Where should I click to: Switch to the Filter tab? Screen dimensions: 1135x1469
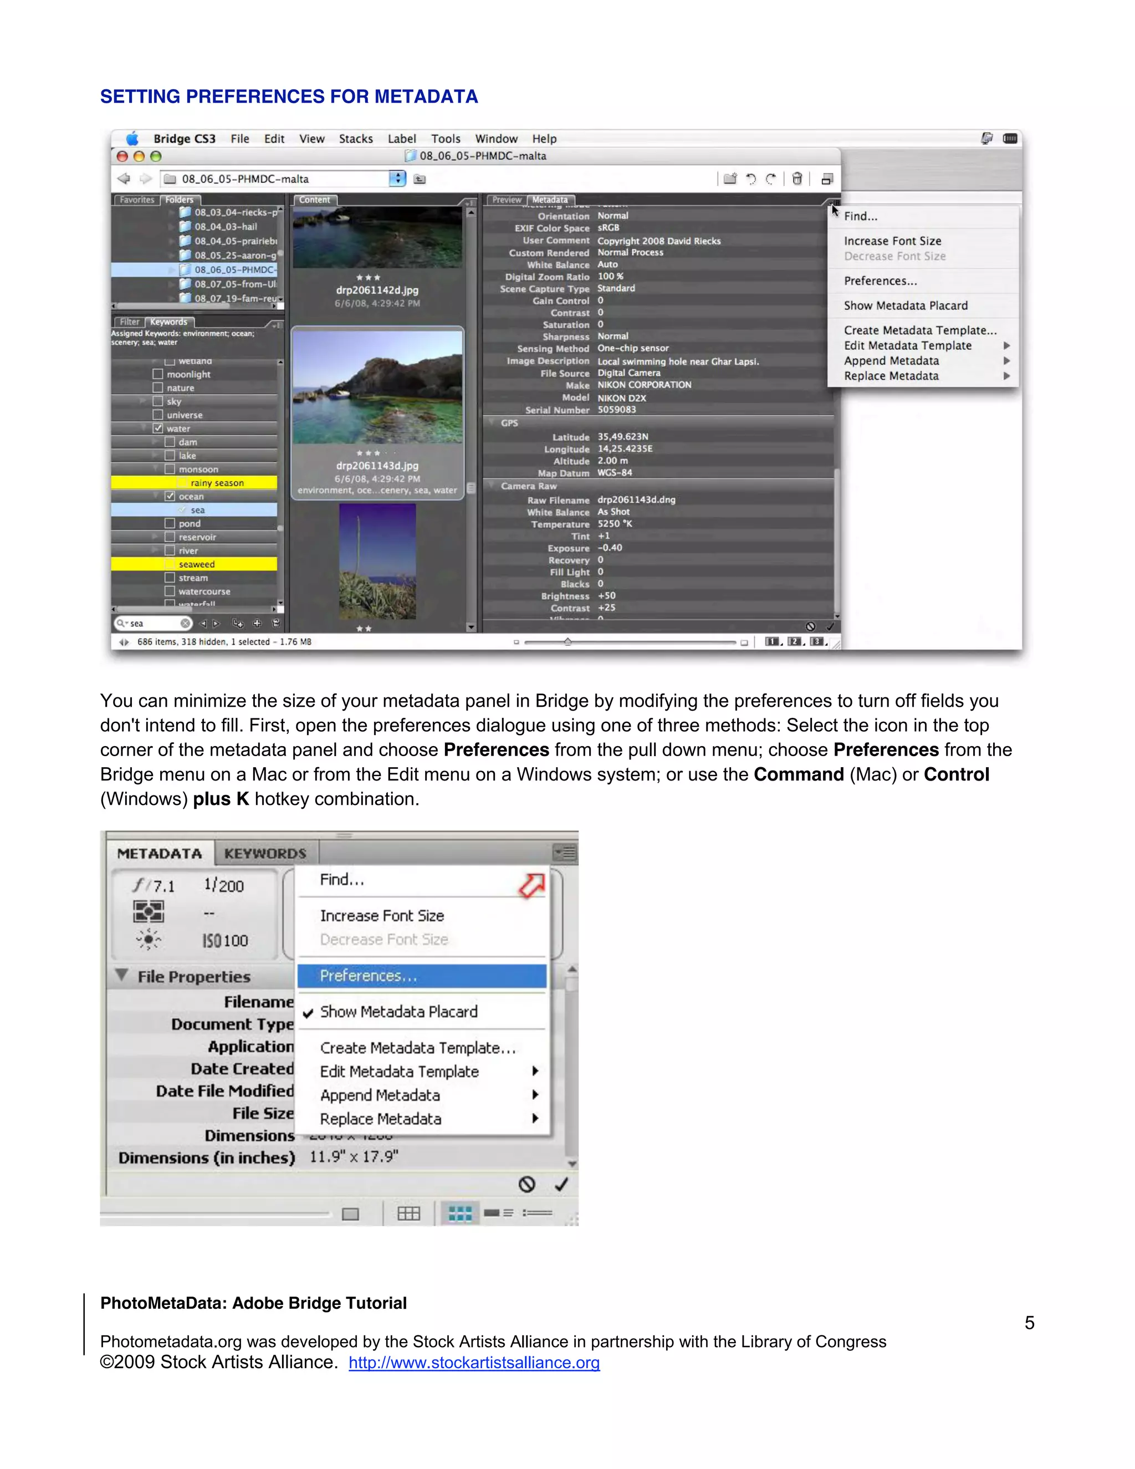pyautogui.click(x=130, y=322)
